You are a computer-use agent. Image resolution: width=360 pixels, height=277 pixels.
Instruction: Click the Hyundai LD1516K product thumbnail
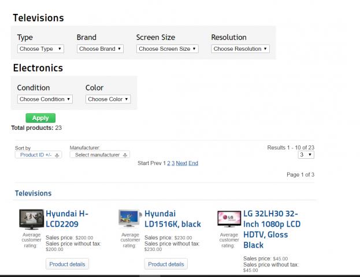[x=130, y=219]
